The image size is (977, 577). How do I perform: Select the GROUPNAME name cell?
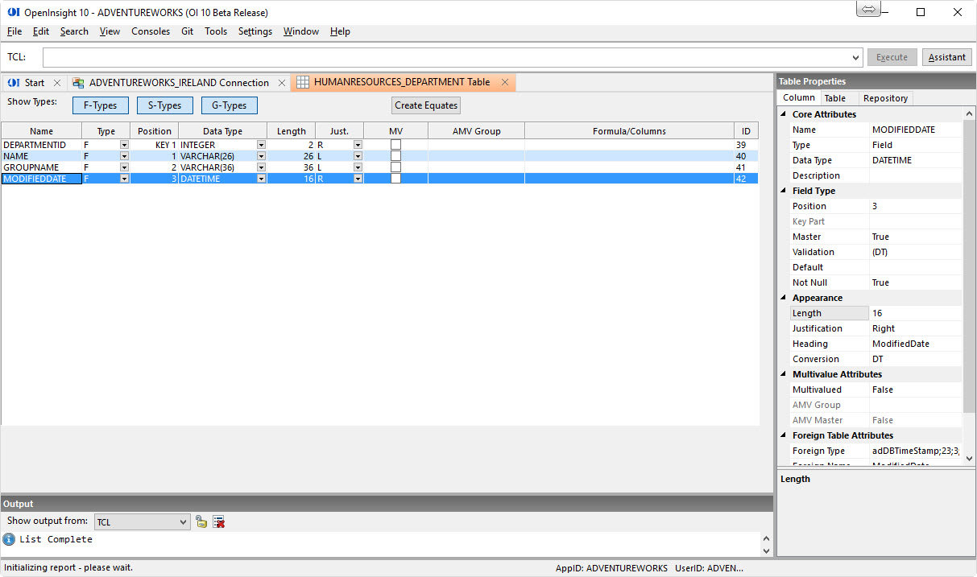pyautogui.click(x=41, y=167)
